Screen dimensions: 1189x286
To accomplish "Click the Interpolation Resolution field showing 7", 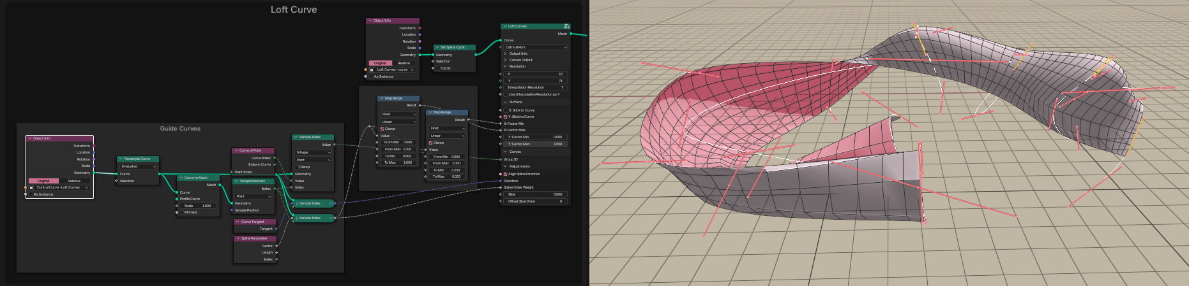I will click(535, 87).
